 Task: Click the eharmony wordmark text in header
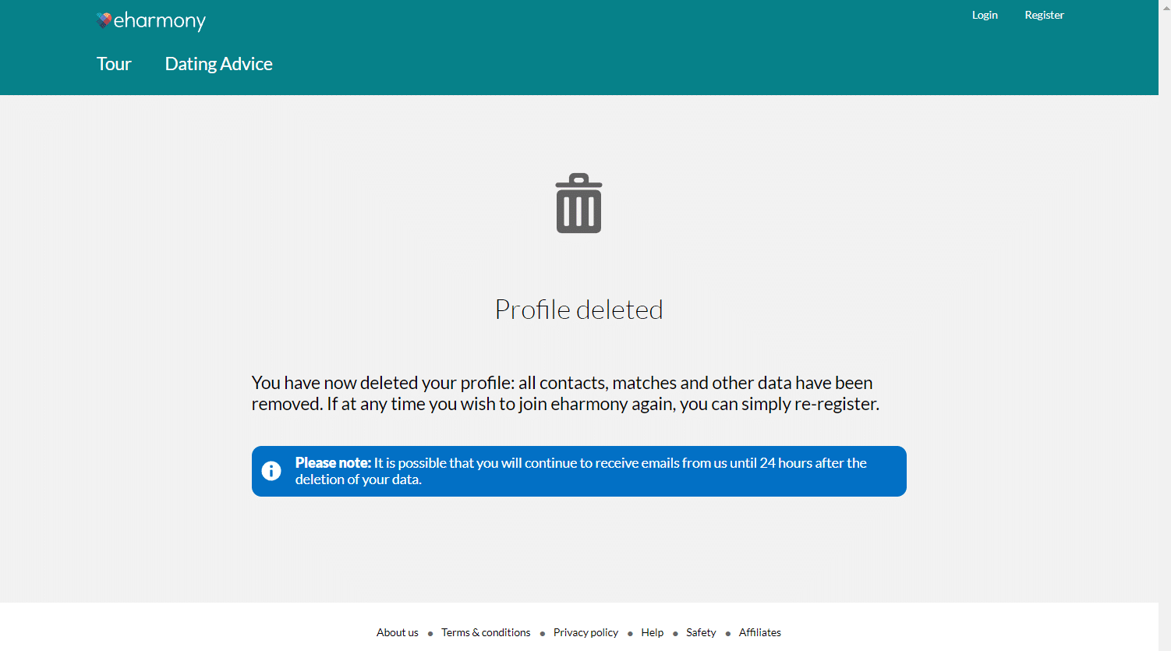pyautogui.click(x=160, y=21)
